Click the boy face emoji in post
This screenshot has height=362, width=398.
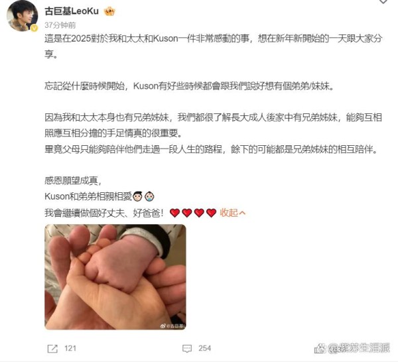tap(137, 196)
